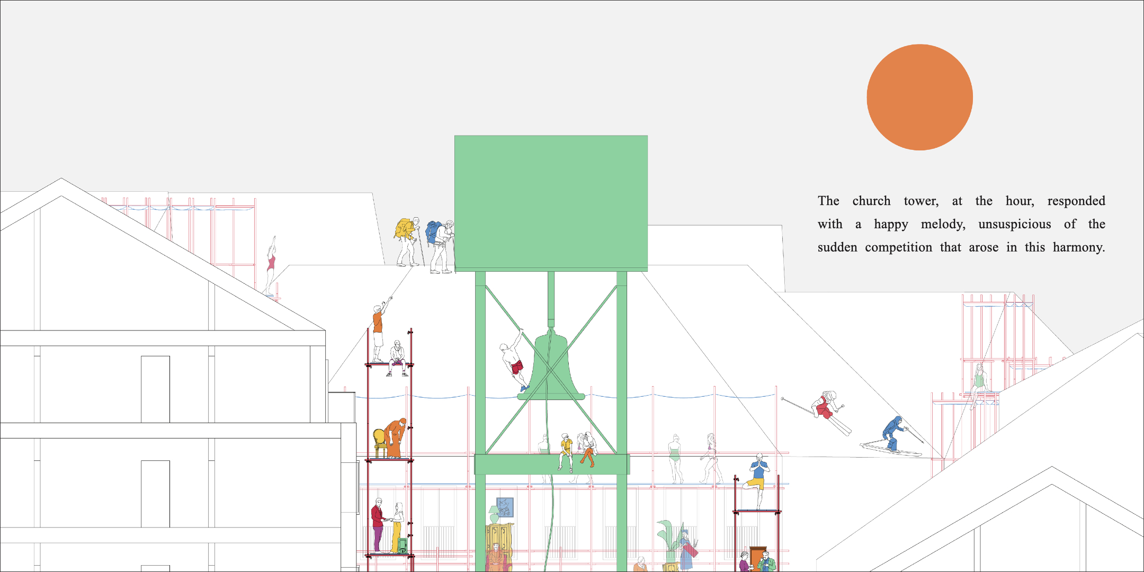Screen dimensions: 1144x572
Task: Click the woman in green seated on right scaffold
Action: coord(979,381)
